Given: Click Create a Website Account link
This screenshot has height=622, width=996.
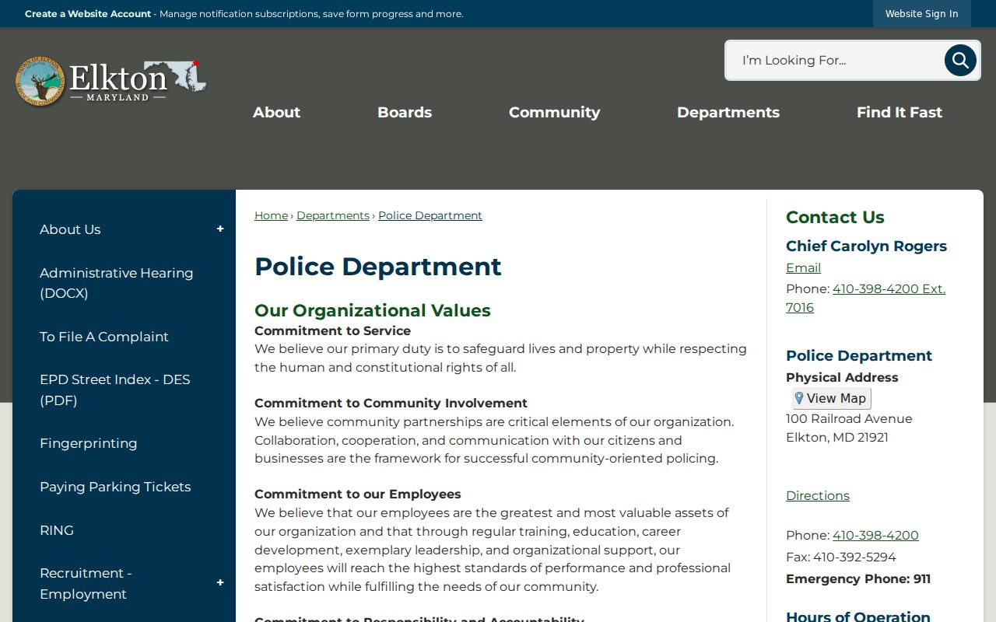Looking at the screenshot, I should pyautogui.click(x=88, y=14).
